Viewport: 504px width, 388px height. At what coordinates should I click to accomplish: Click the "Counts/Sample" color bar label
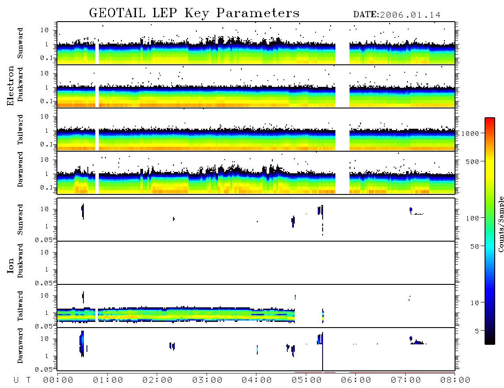click(500, 224)
